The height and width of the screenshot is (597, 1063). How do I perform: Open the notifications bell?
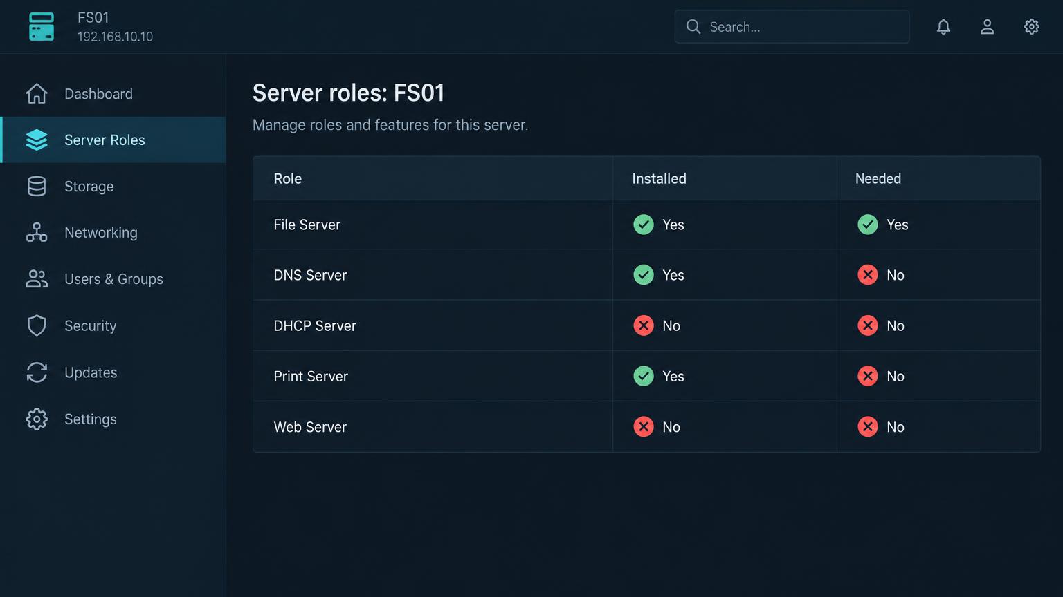943,27
